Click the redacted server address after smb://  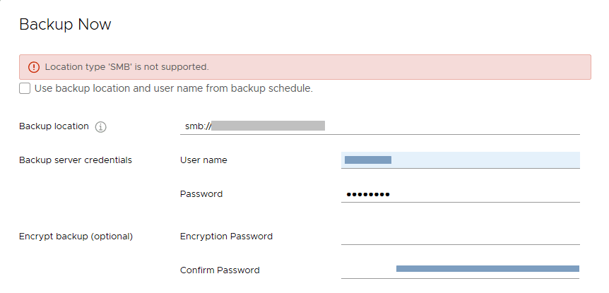[268, 126]
